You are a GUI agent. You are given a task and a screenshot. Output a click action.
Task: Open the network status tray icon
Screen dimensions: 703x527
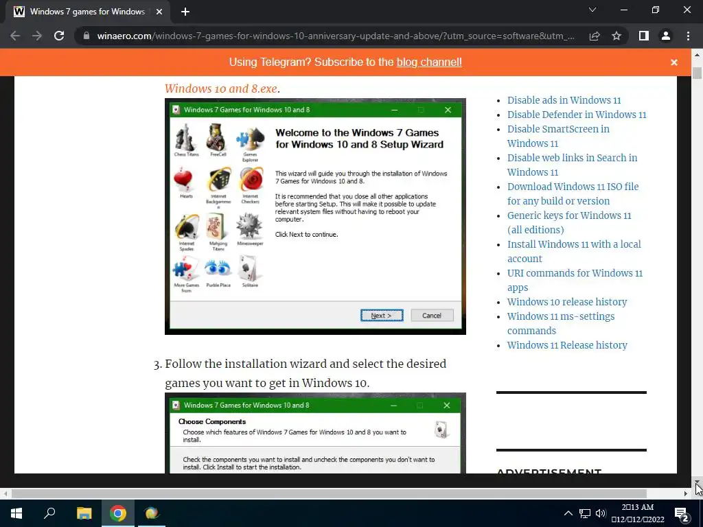click(x=585, y=513)
